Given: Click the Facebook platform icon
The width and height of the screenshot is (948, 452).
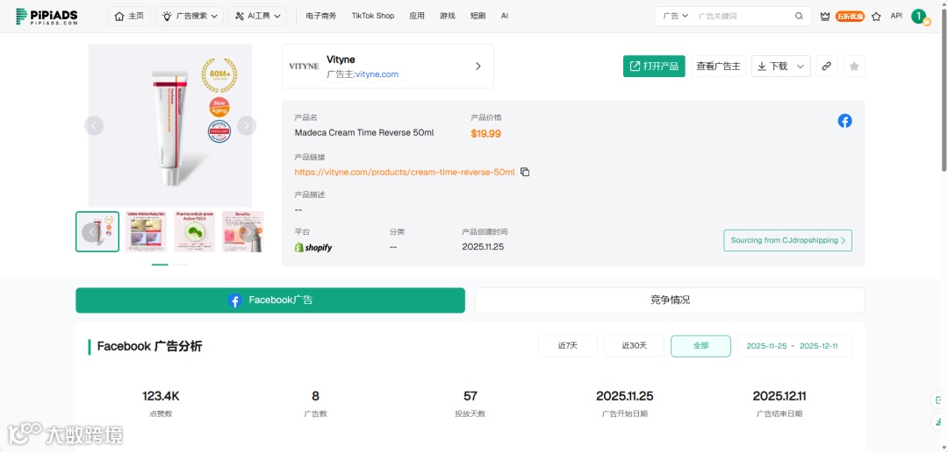Looking at the screenshot, I should tap(844, 121).
